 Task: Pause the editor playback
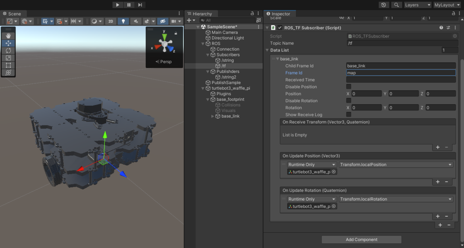129,5
